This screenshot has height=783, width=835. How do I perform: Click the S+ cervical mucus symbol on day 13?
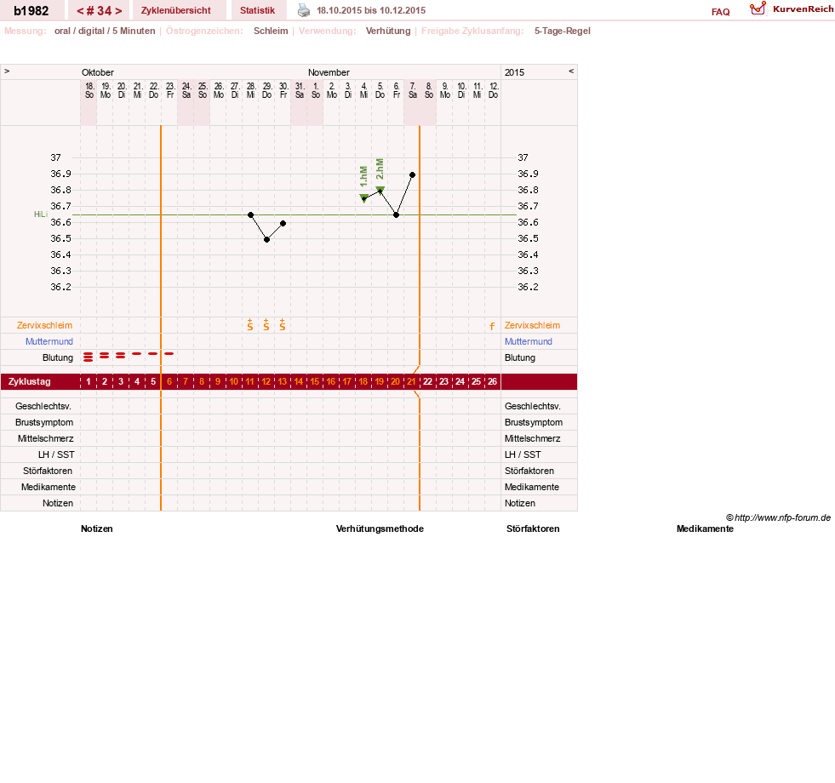click(x=283, y=325)
